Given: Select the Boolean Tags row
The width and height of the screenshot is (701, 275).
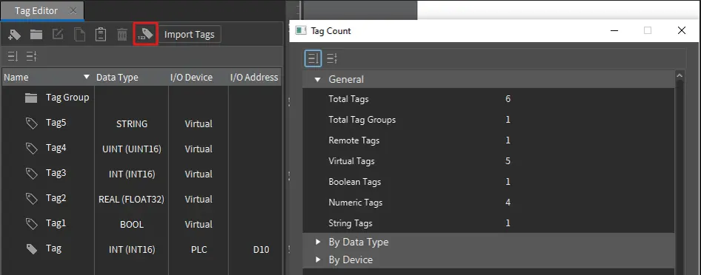Looking at the screenshot, I should pos(488,182).
